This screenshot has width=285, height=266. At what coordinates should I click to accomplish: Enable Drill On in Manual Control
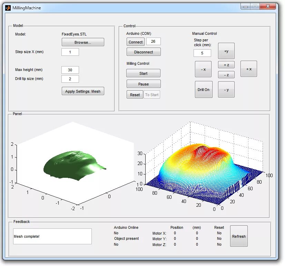(x=204, y=89)
